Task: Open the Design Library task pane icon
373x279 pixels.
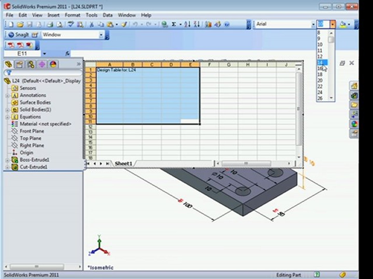Action: [x=354, y=95]
